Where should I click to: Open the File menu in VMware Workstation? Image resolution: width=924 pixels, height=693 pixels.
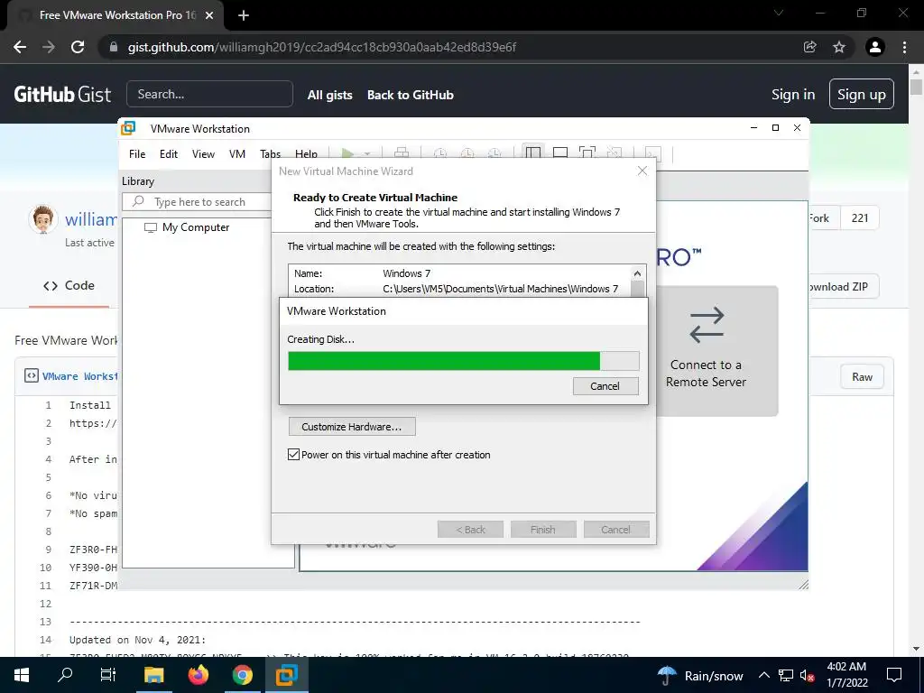coord(137,153)
